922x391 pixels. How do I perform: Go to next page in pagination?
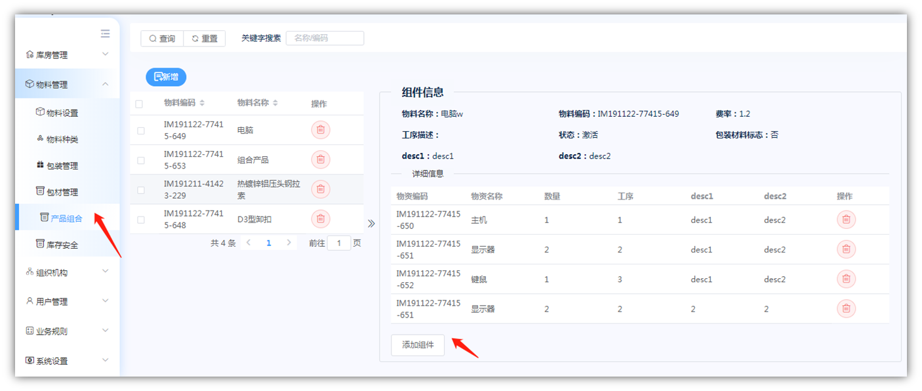coord(289,243)
